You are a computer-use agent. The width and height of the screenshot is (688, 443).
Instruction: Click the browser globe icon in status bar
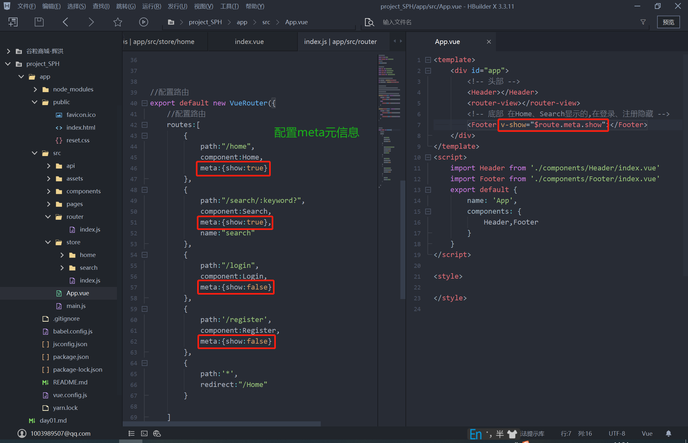coord(157,433)
